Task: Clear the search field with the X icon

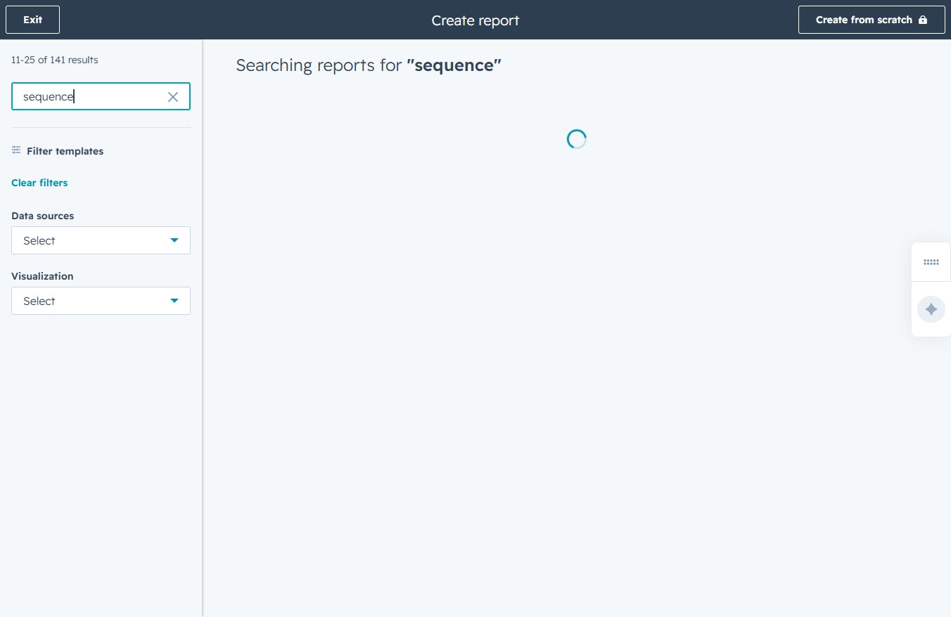Action: point(173,97)
